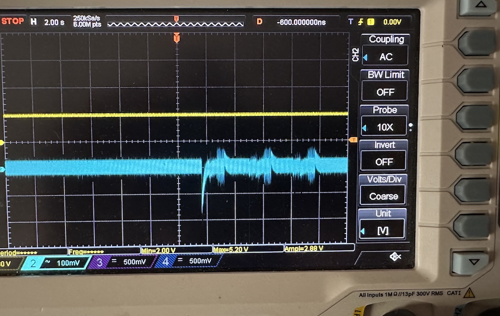
Task: Click the orange trigger level arrow on the right edge
Action: (x=353, y=139)
